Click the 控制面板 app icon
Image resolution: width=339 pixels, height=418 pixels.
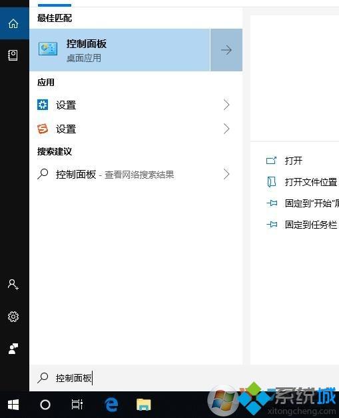(48, 49)
